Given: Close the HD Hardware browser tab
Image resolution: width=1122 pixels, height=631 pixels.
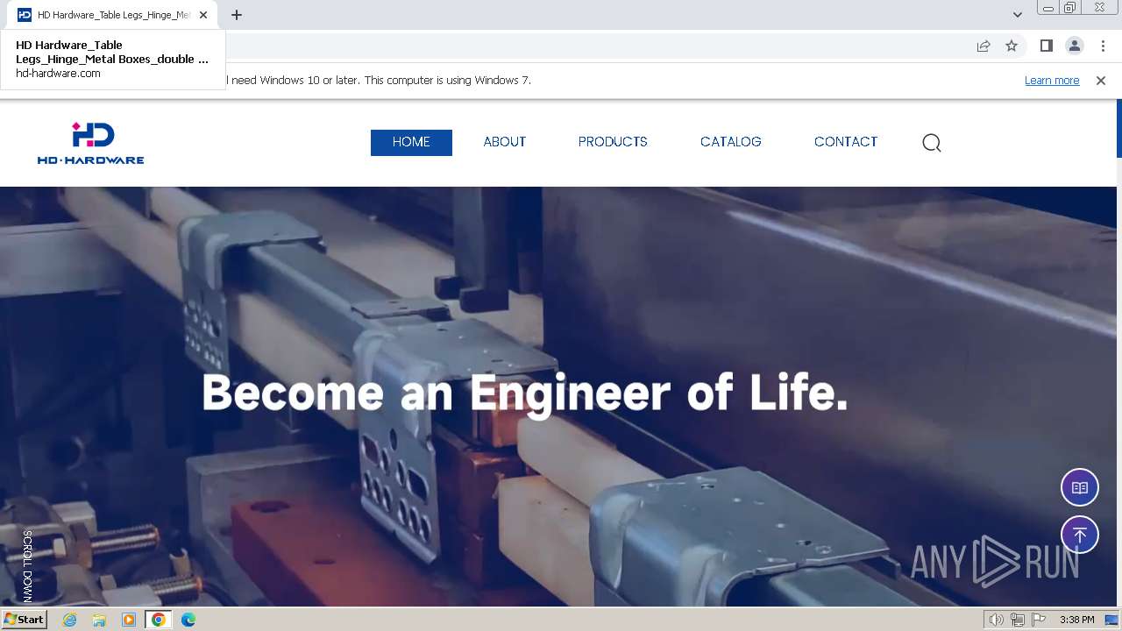Looking at the screenshot, I should pos(204,15).
